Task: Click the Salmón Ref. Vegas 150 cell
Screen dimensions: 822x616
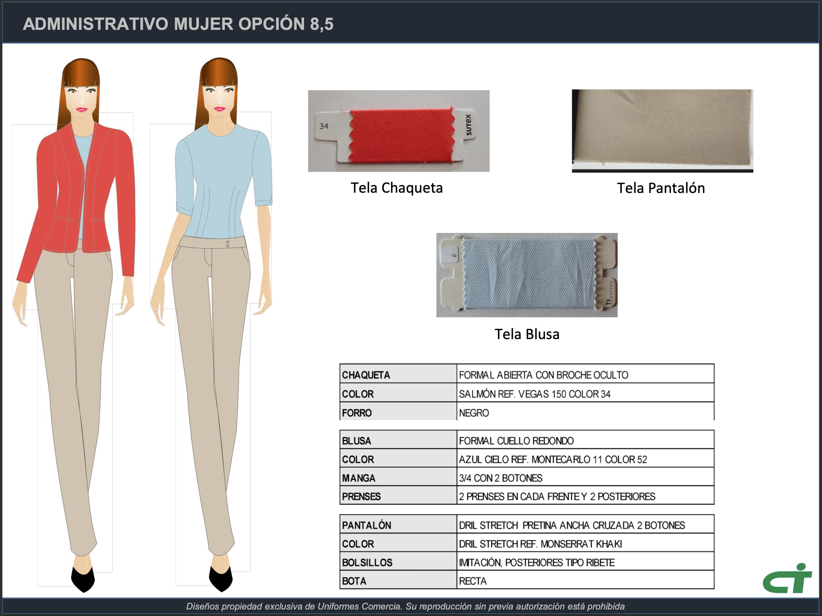Action: 585,394
